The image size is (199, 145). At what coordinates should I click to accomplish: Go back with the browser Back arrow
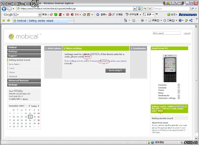coord(4,9)
